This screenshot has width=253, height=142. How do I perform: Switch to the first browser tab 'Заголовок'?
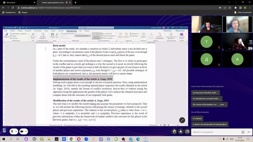(19, 3)
